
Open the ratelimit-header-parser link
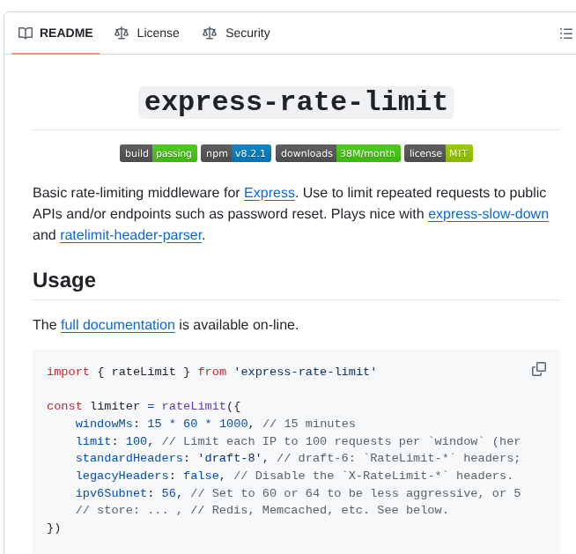(130, 235)
